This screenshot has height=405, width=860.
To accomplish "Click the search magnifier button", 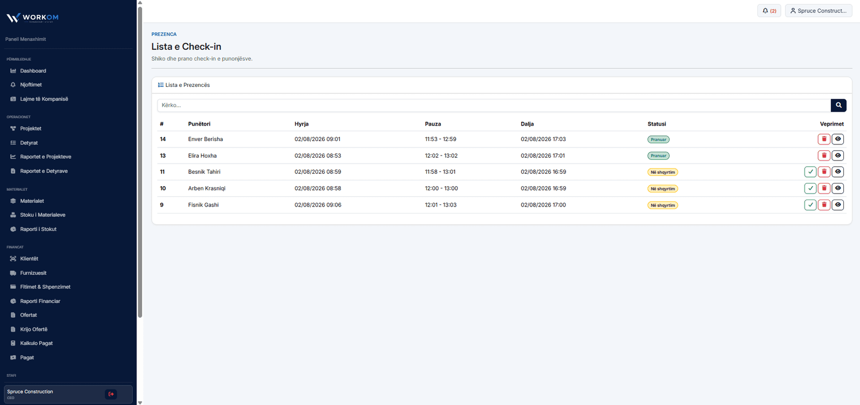I will (x=838, y=105).
